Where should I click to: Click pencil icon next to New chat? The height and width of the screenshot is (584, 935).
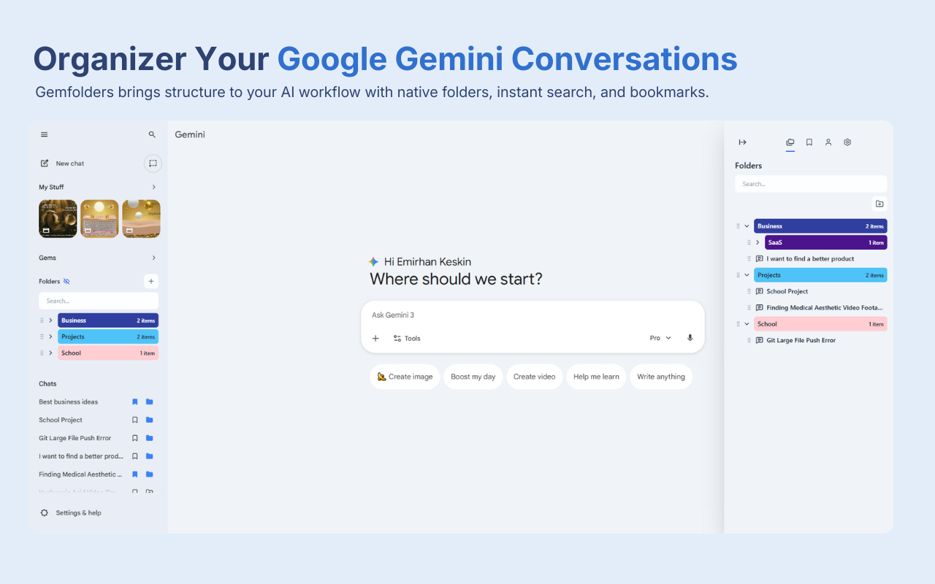[x=45, y=164]
